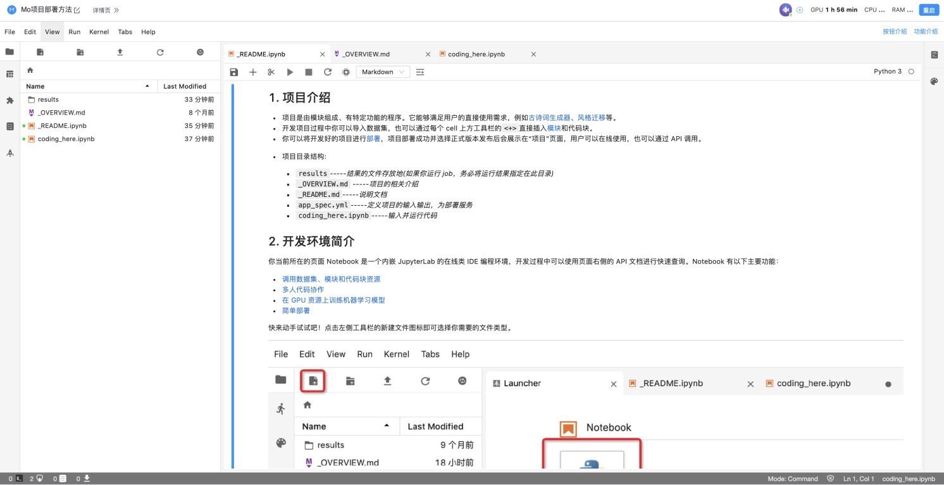Viewport: 944px width, 485px height.
Task: Switch to the coding_here.ipynb tab
Action: (476, 54)
